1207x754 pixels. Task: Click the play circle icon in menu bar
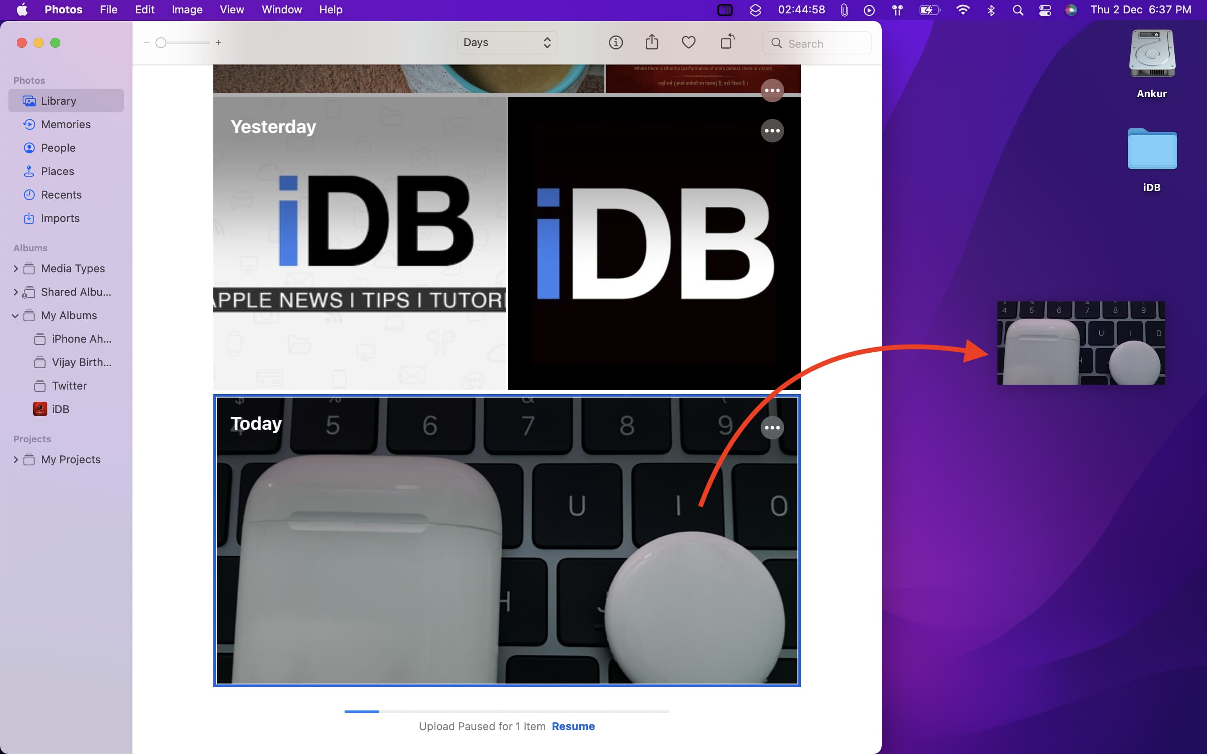[x=869, y=10]
